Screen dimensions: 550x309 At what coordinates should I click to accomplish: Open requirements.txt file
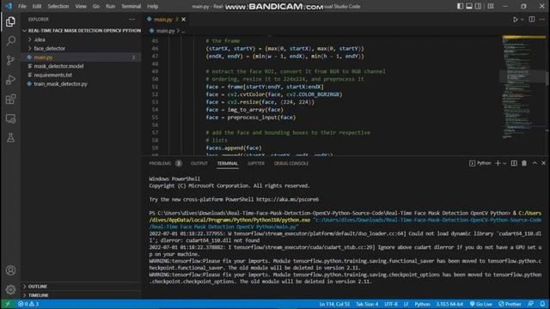click(81, 75)
